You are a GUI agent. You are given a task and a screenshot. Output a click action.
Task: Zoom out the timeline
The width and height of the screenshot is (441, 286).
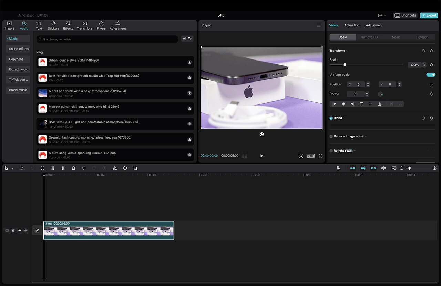coord(401,168)
